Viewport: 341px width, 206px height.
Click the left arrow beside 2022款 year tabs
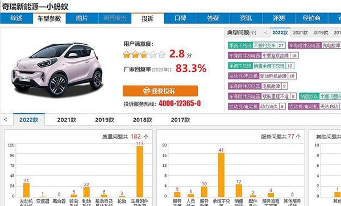[6, 120]
